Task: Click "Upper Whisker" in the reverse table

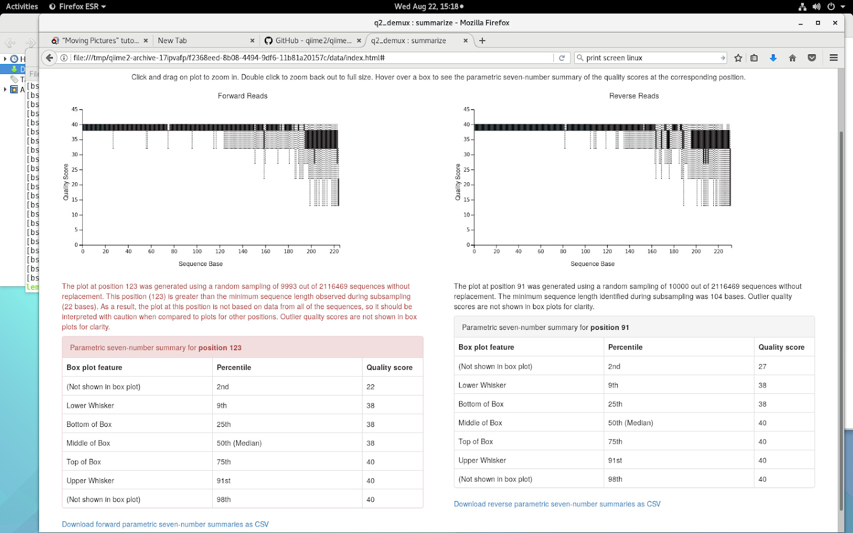Action: pos(482,461)
